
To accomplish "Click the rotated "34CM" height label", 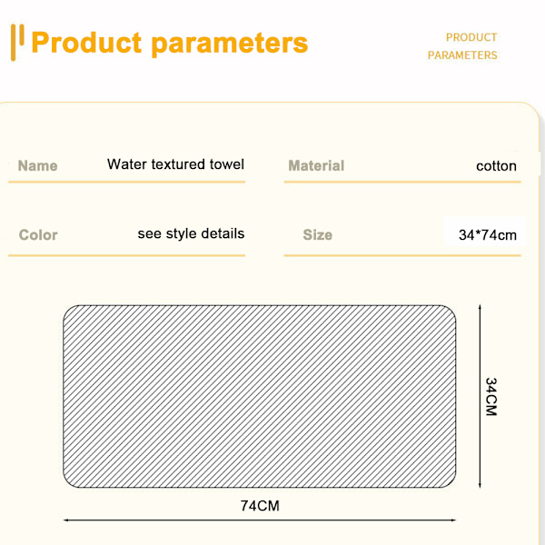I will coord(491,397).
